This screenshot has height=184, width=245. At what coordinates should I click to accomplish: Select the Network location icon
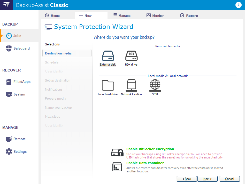(x=131, y=85)
